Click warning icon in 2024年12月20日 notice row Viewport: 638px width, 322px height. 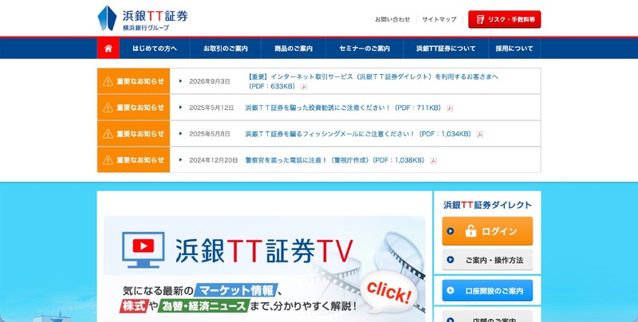coord(108,160)
